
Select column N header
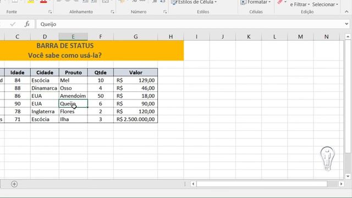tap(326, 37)
